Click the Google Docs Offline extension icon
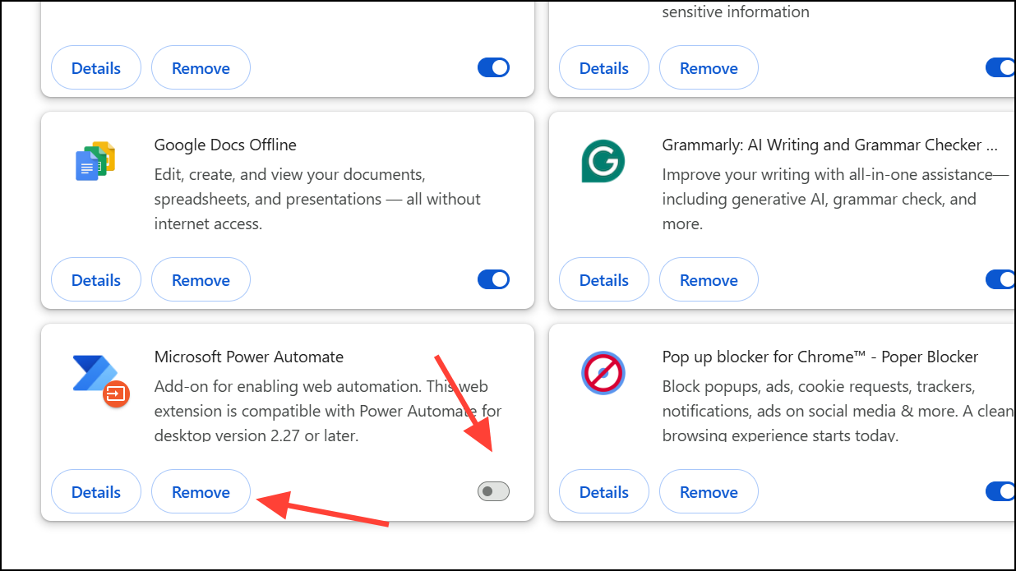The height and width of the screenshot is (571, 1016). (x=95, y=160)
